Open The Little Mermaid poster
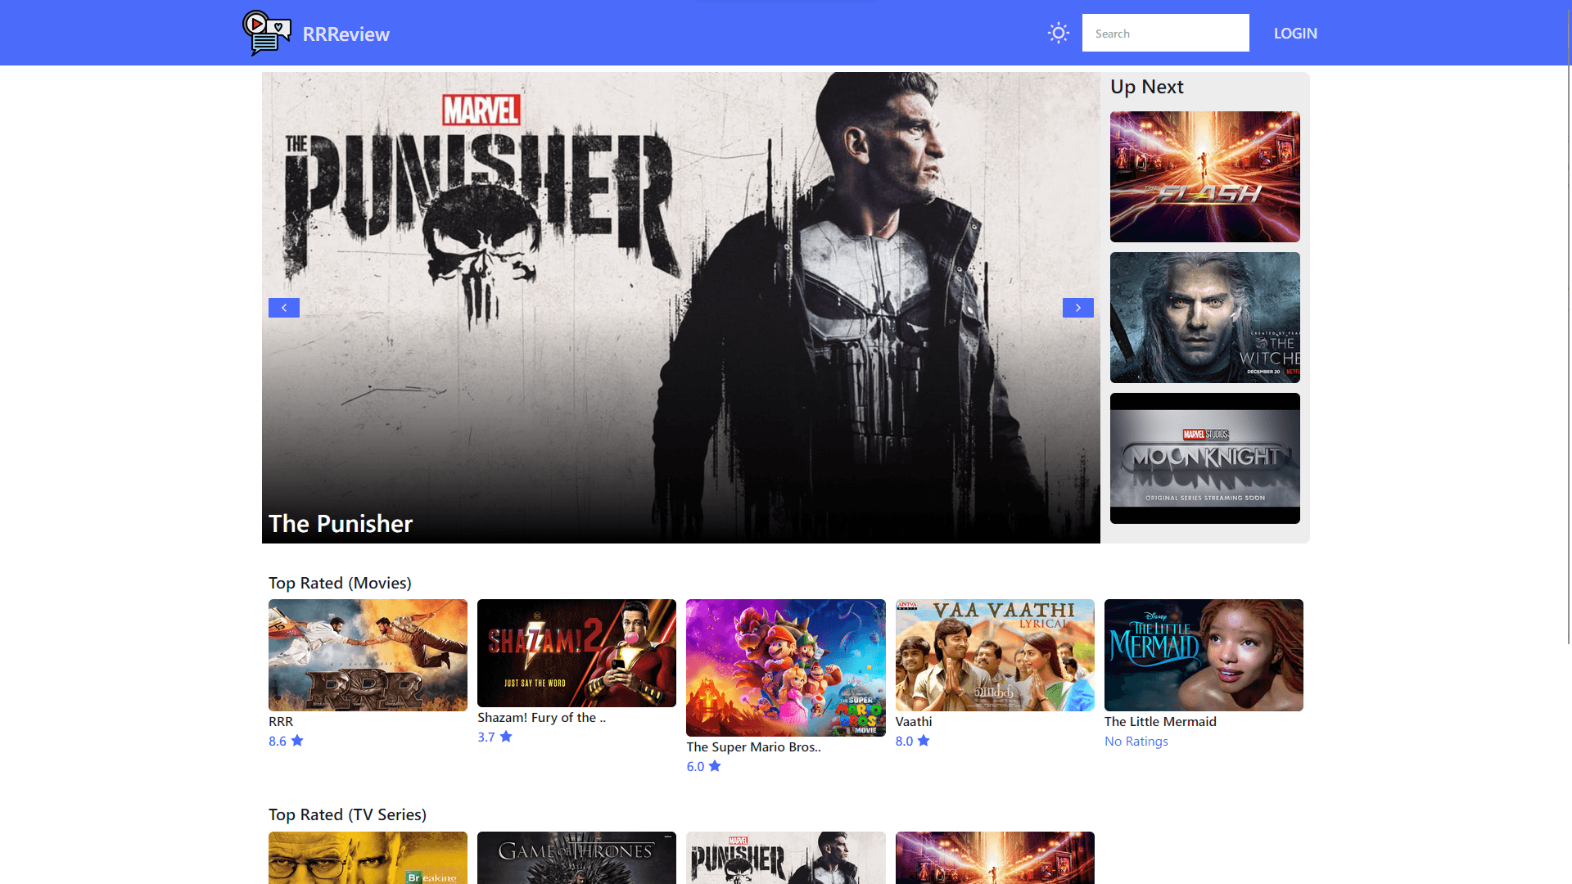The height and width of the screenshot is (884, 1572). [x=1204, y=655]
